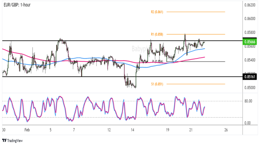Click the P (0.854) pivot label
This screenshot has height=146, width=260.
pyautogui.click(x=158, y=62)
